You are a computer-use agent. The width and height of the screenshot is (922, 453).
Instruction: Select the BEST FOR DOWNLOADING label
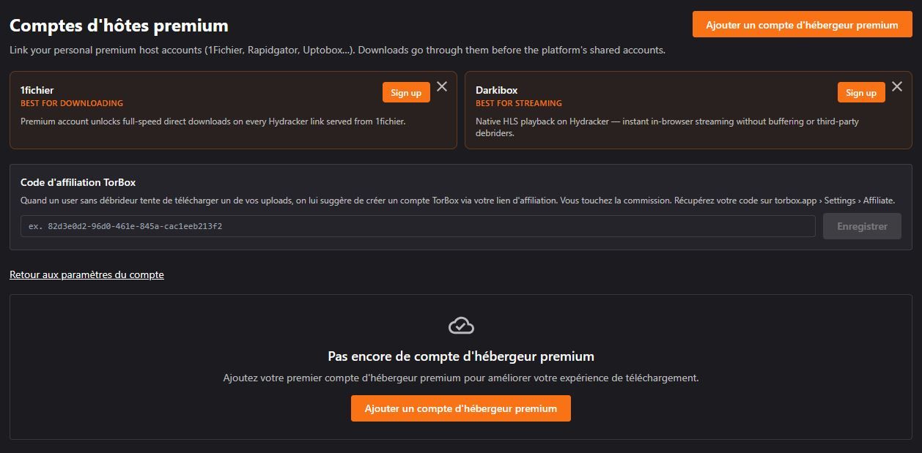(72, 103)
